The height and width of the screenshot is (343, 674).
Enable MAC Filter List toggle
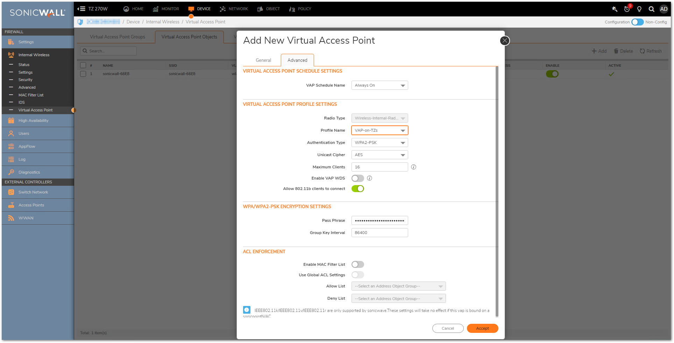click(x=357, y=264)
